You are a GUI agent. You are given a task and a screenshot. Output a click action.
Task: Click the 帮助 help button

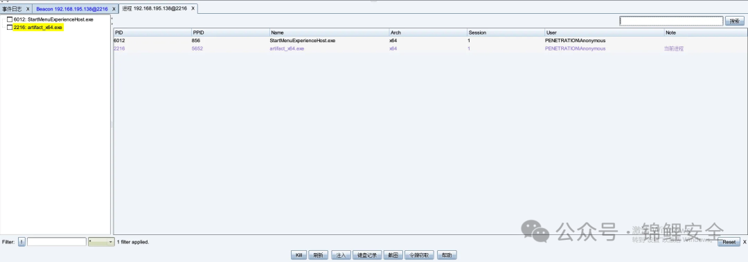pyautogui.click(x=447, y=255)
